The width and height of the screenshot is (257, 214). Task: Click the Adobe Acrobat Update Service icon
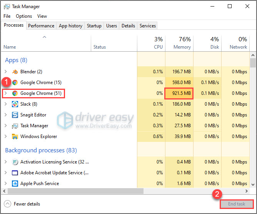15,173
